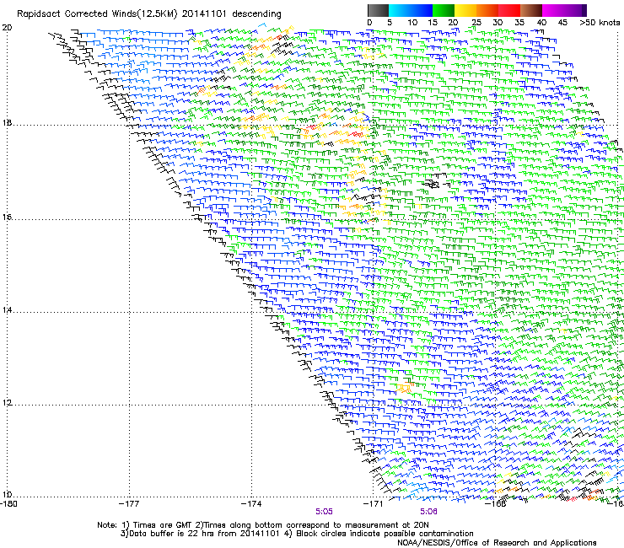Click the longitude label '-177'
Screen dimensions: 624x548
(129, 504)
